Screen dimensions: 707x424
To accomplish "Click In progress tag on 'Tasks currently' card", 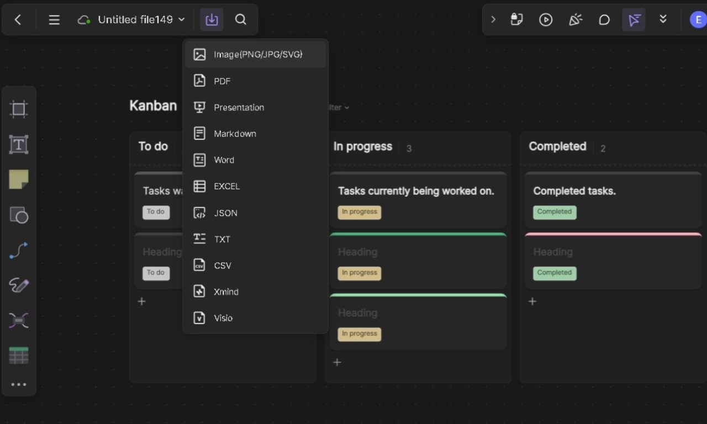I will coord(360,212).
